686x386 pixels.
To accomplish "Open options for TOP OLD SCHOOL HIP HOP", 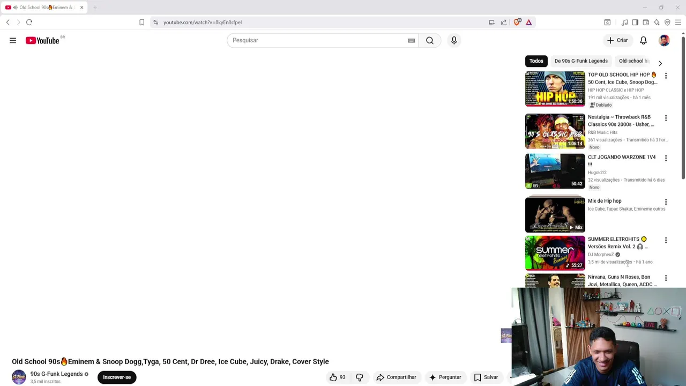I will tap(666, 76).
